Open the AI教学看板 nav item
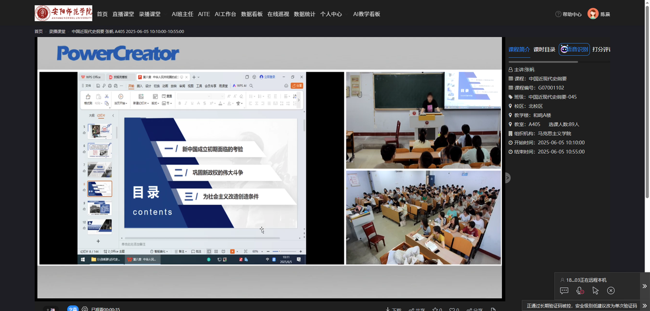 tap(366, 14)
